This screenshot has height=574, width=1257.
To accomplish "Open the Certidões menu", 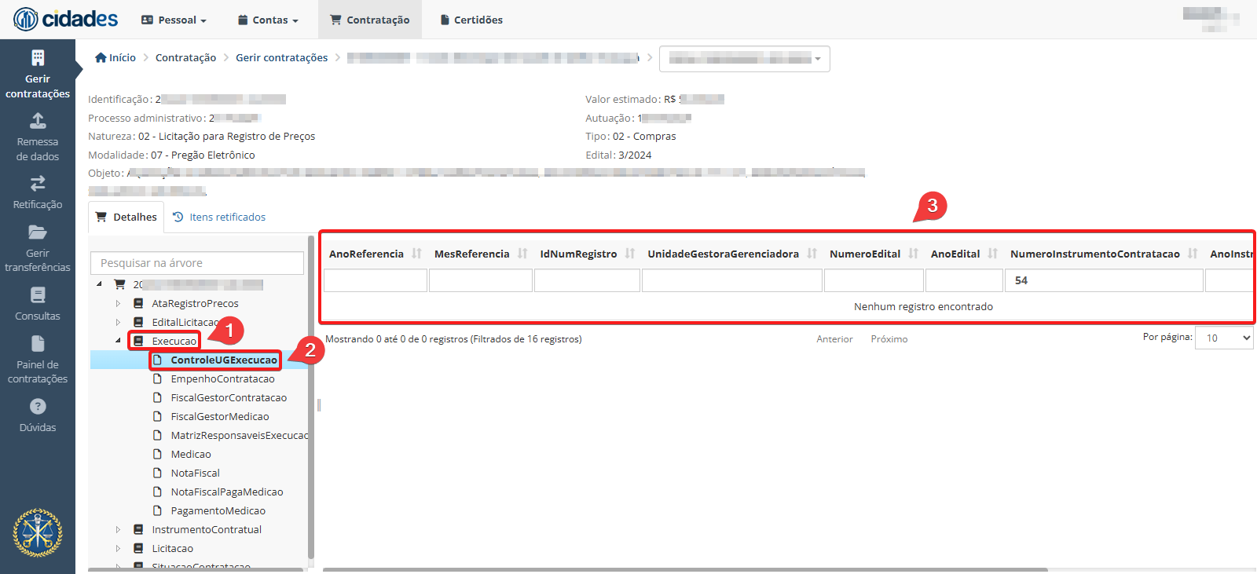I will pyautogui.click(x=471, y=20).
